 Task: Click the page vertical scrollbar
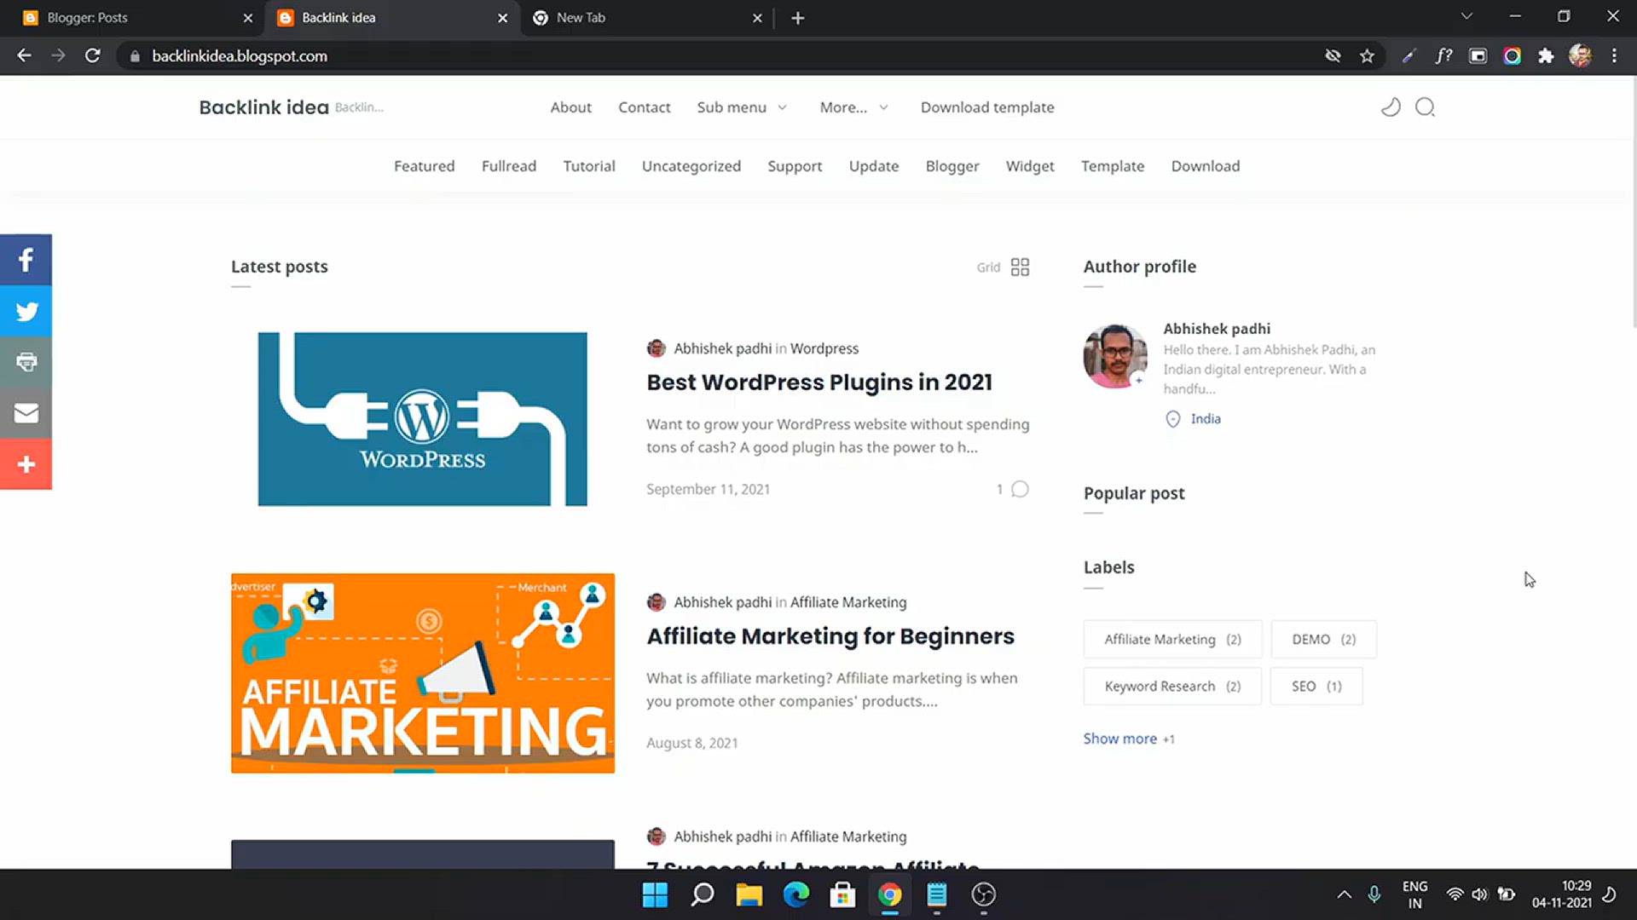point(1633,204)
